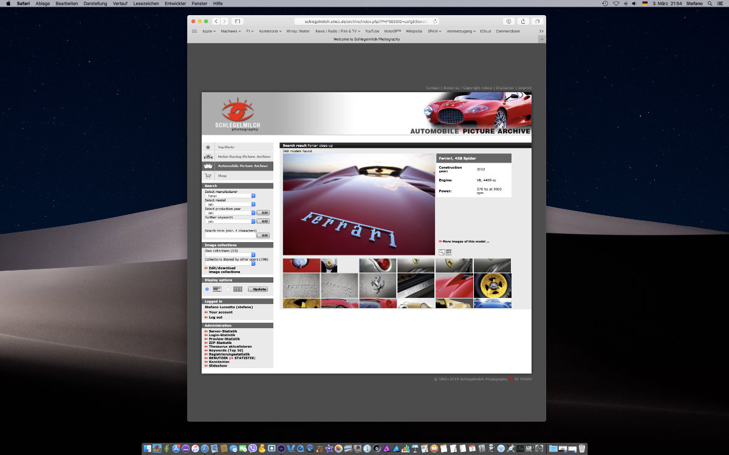The width and height of the screenshot is (729, 455).
Task: Open the Darstellung menu
Action: 95,4
